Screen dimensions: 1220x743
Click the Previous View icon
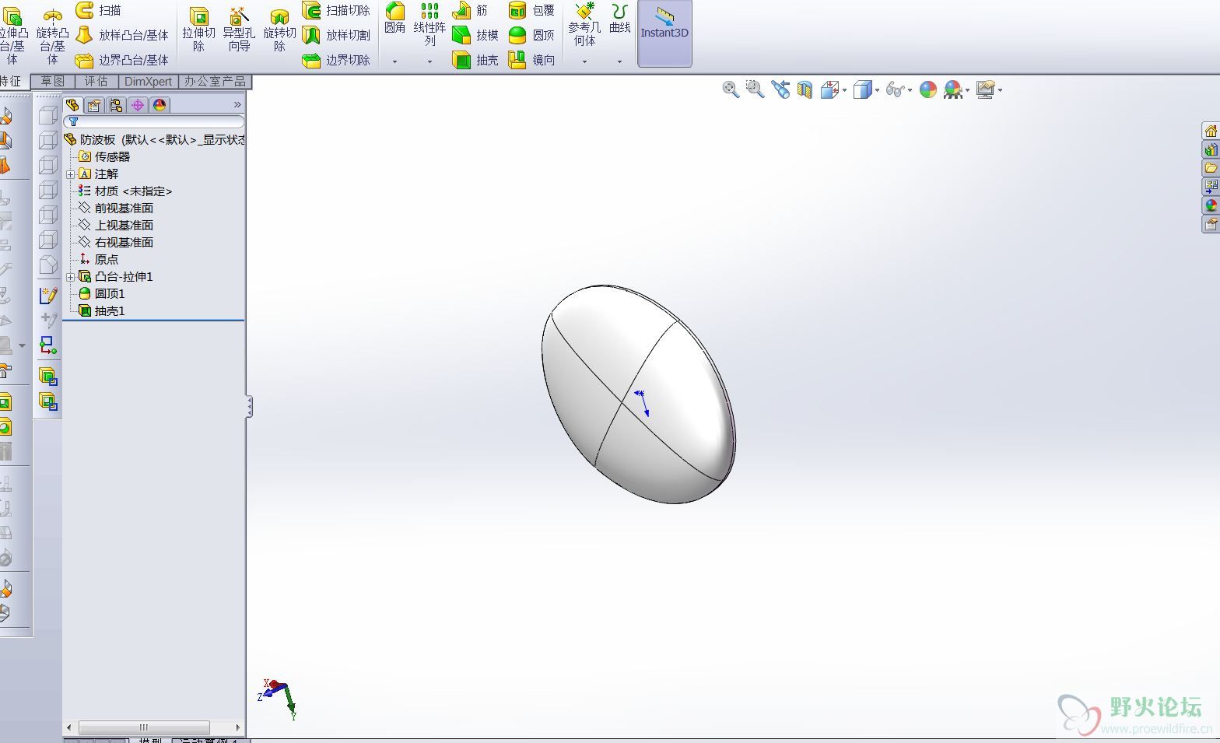[780, 89]
